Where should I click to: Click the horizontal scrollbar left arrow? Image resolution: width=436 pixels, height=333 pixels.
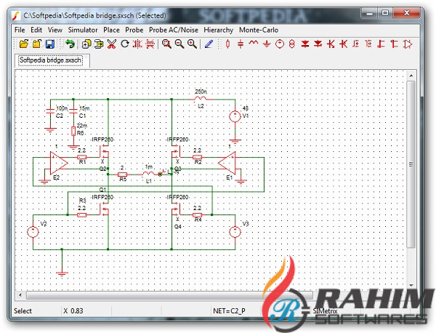coord(20,294)
